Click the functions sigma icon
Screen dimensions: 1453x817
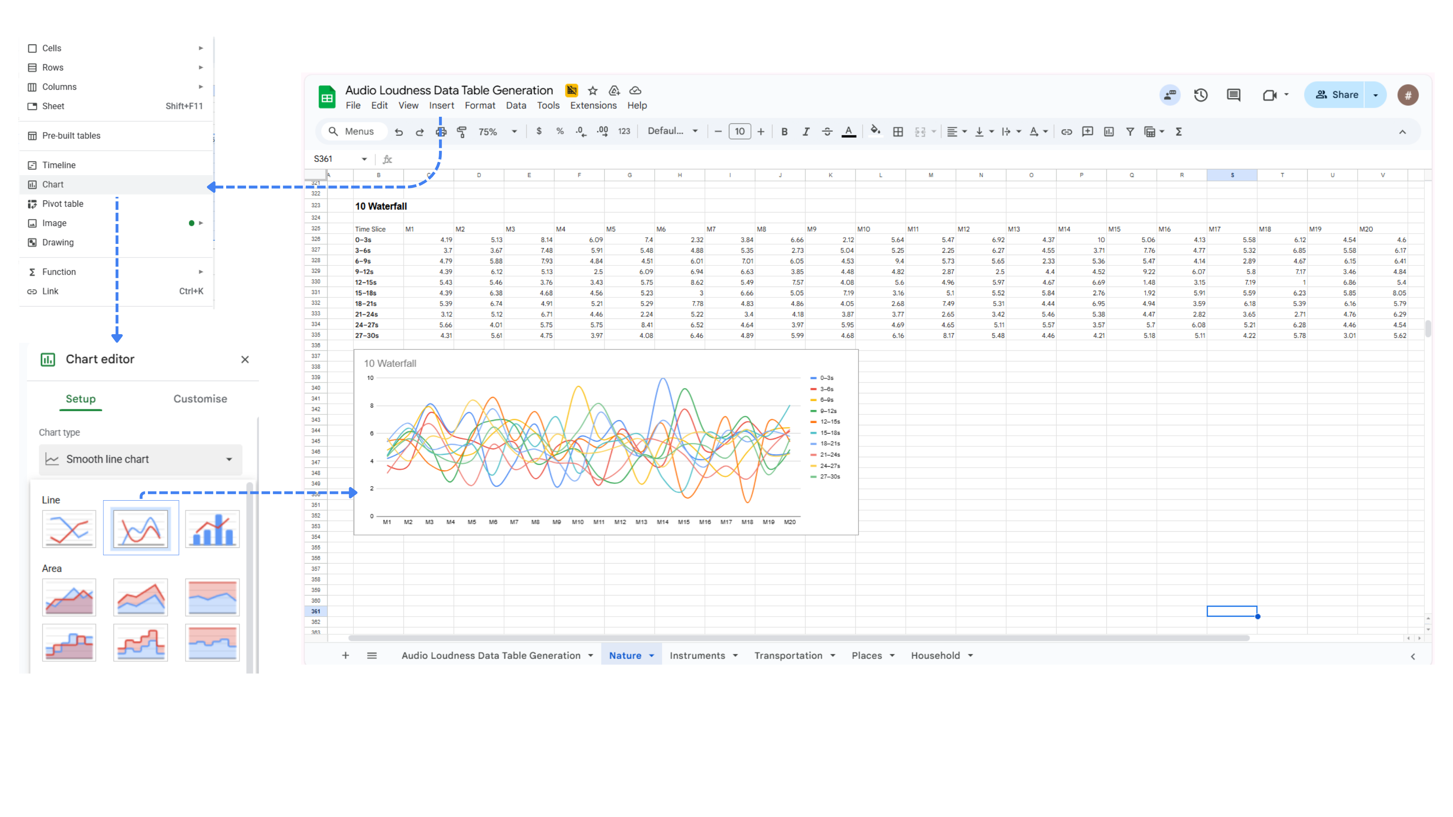(x=1178, y=132)
